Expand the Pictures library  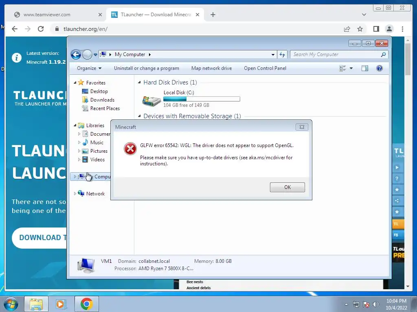pos(79,151)
